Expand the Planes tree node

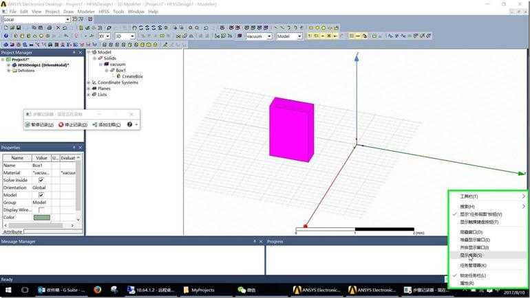(x=89, y=89)
